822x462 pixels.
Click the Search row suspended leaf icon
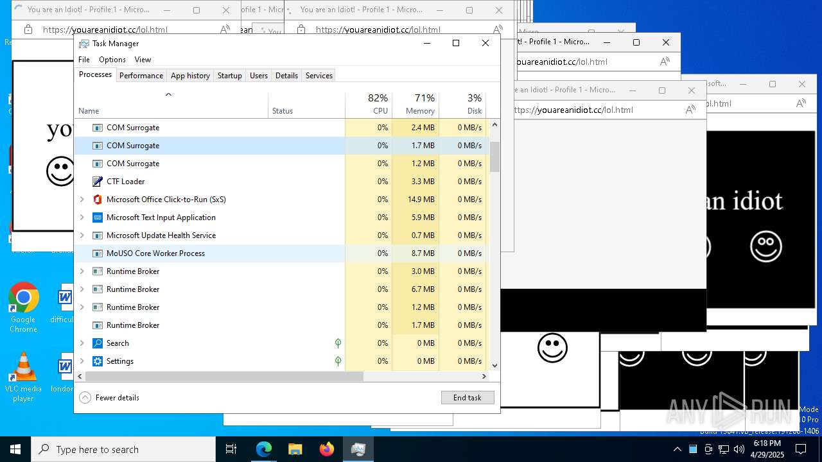(338, 343)
